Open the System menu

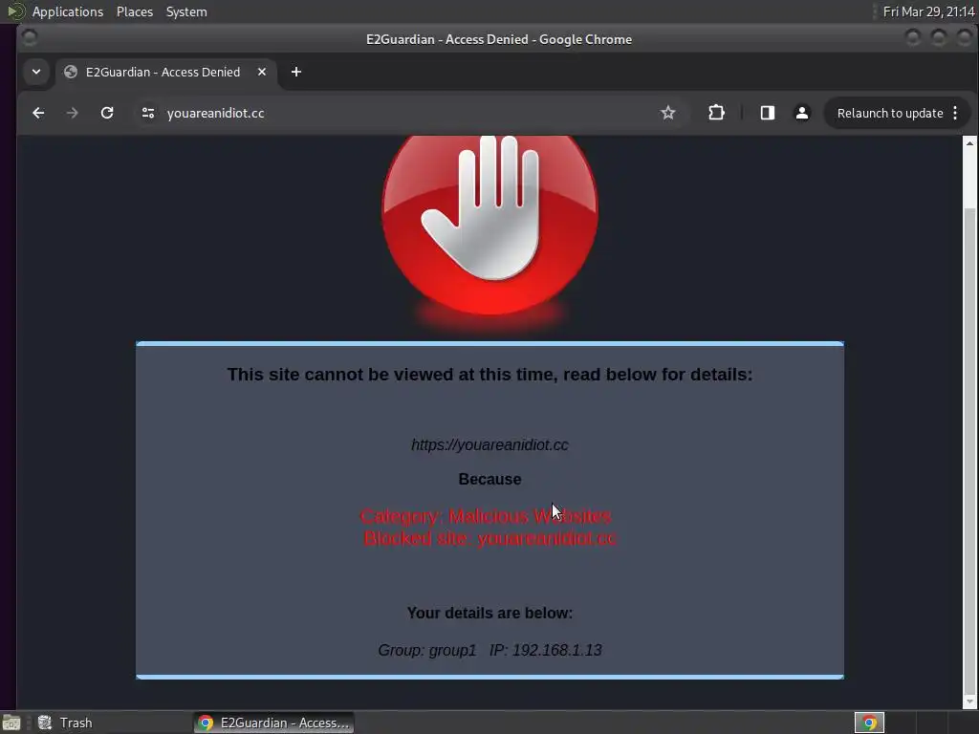click(186, 11)
